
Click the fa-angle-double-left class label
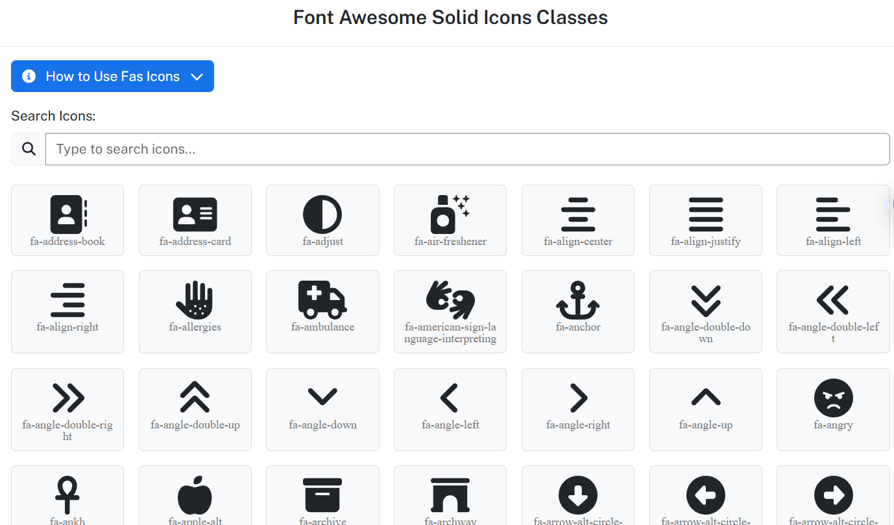pyautogui.click(x=834, y=333)
